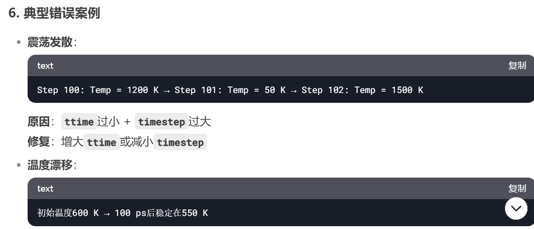Viewport: 534px width, 229px height.
Task: Click the 'Step 102: Temp = 1500 K' code text
Action: tap(362, 90)
